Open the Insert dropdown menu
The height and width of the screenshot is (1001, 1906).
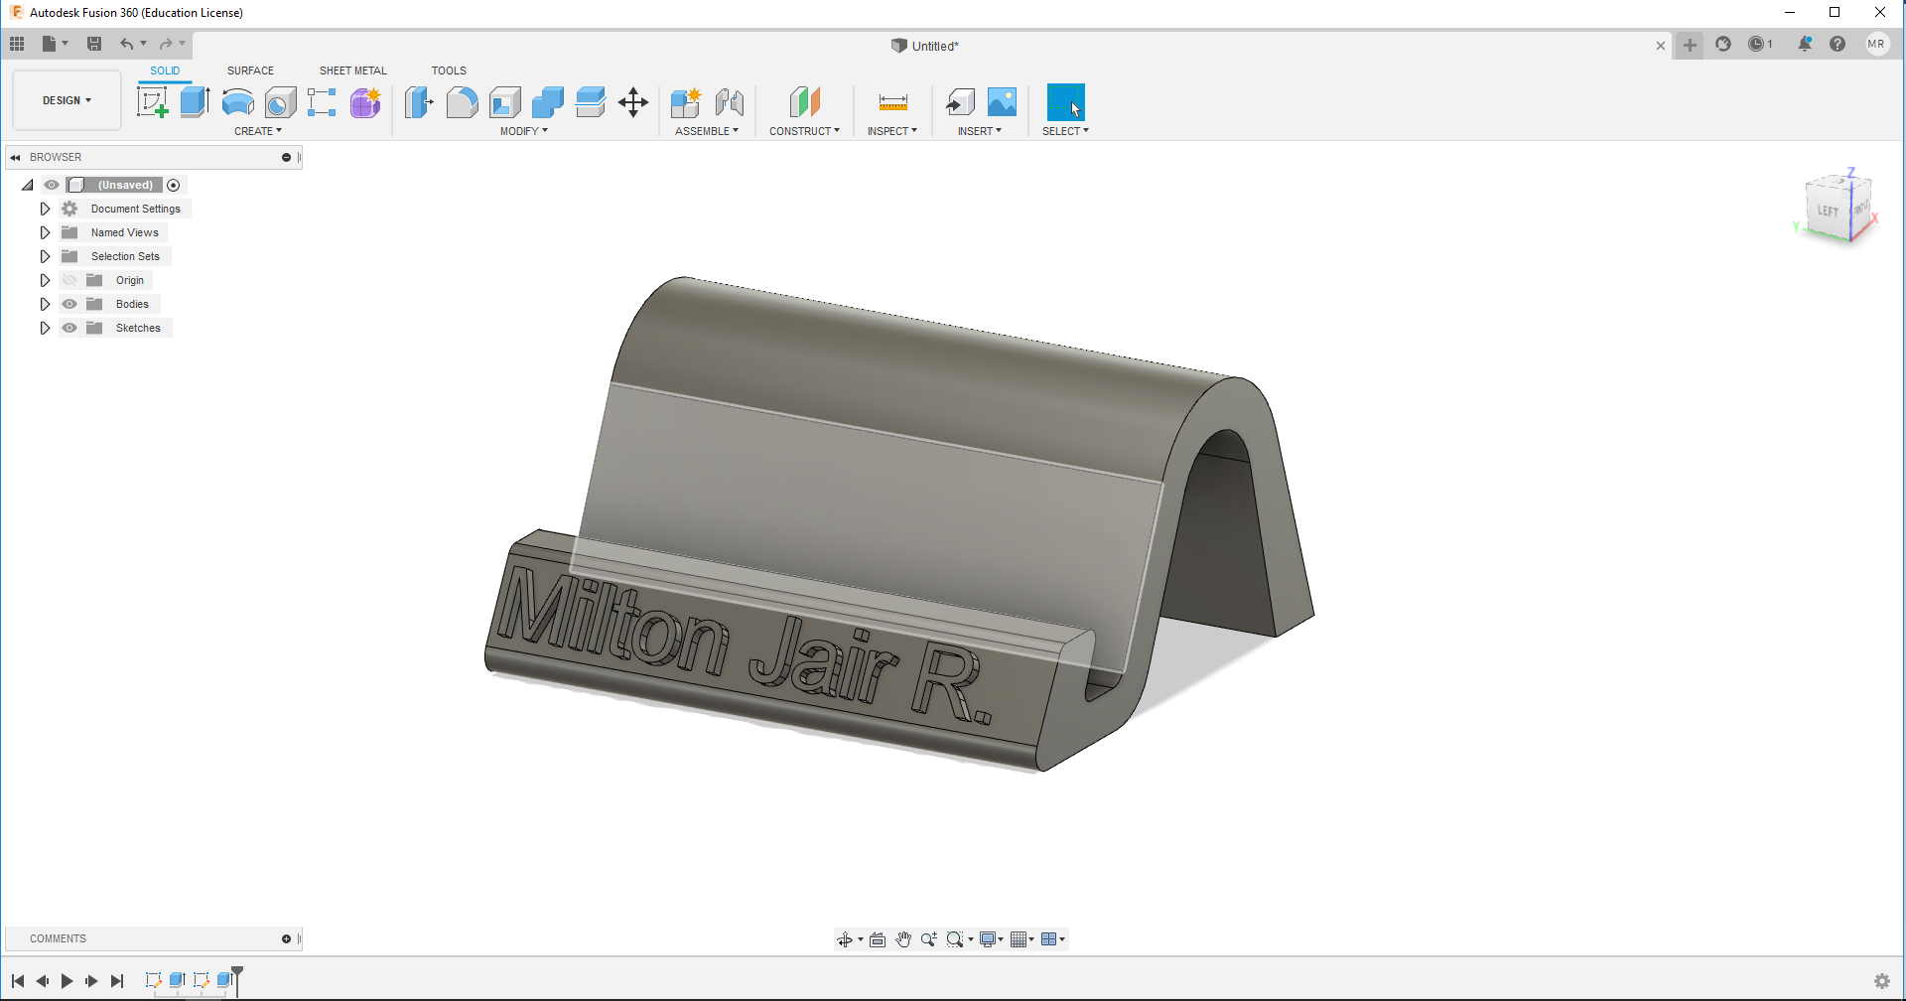[x=980, y=131]
